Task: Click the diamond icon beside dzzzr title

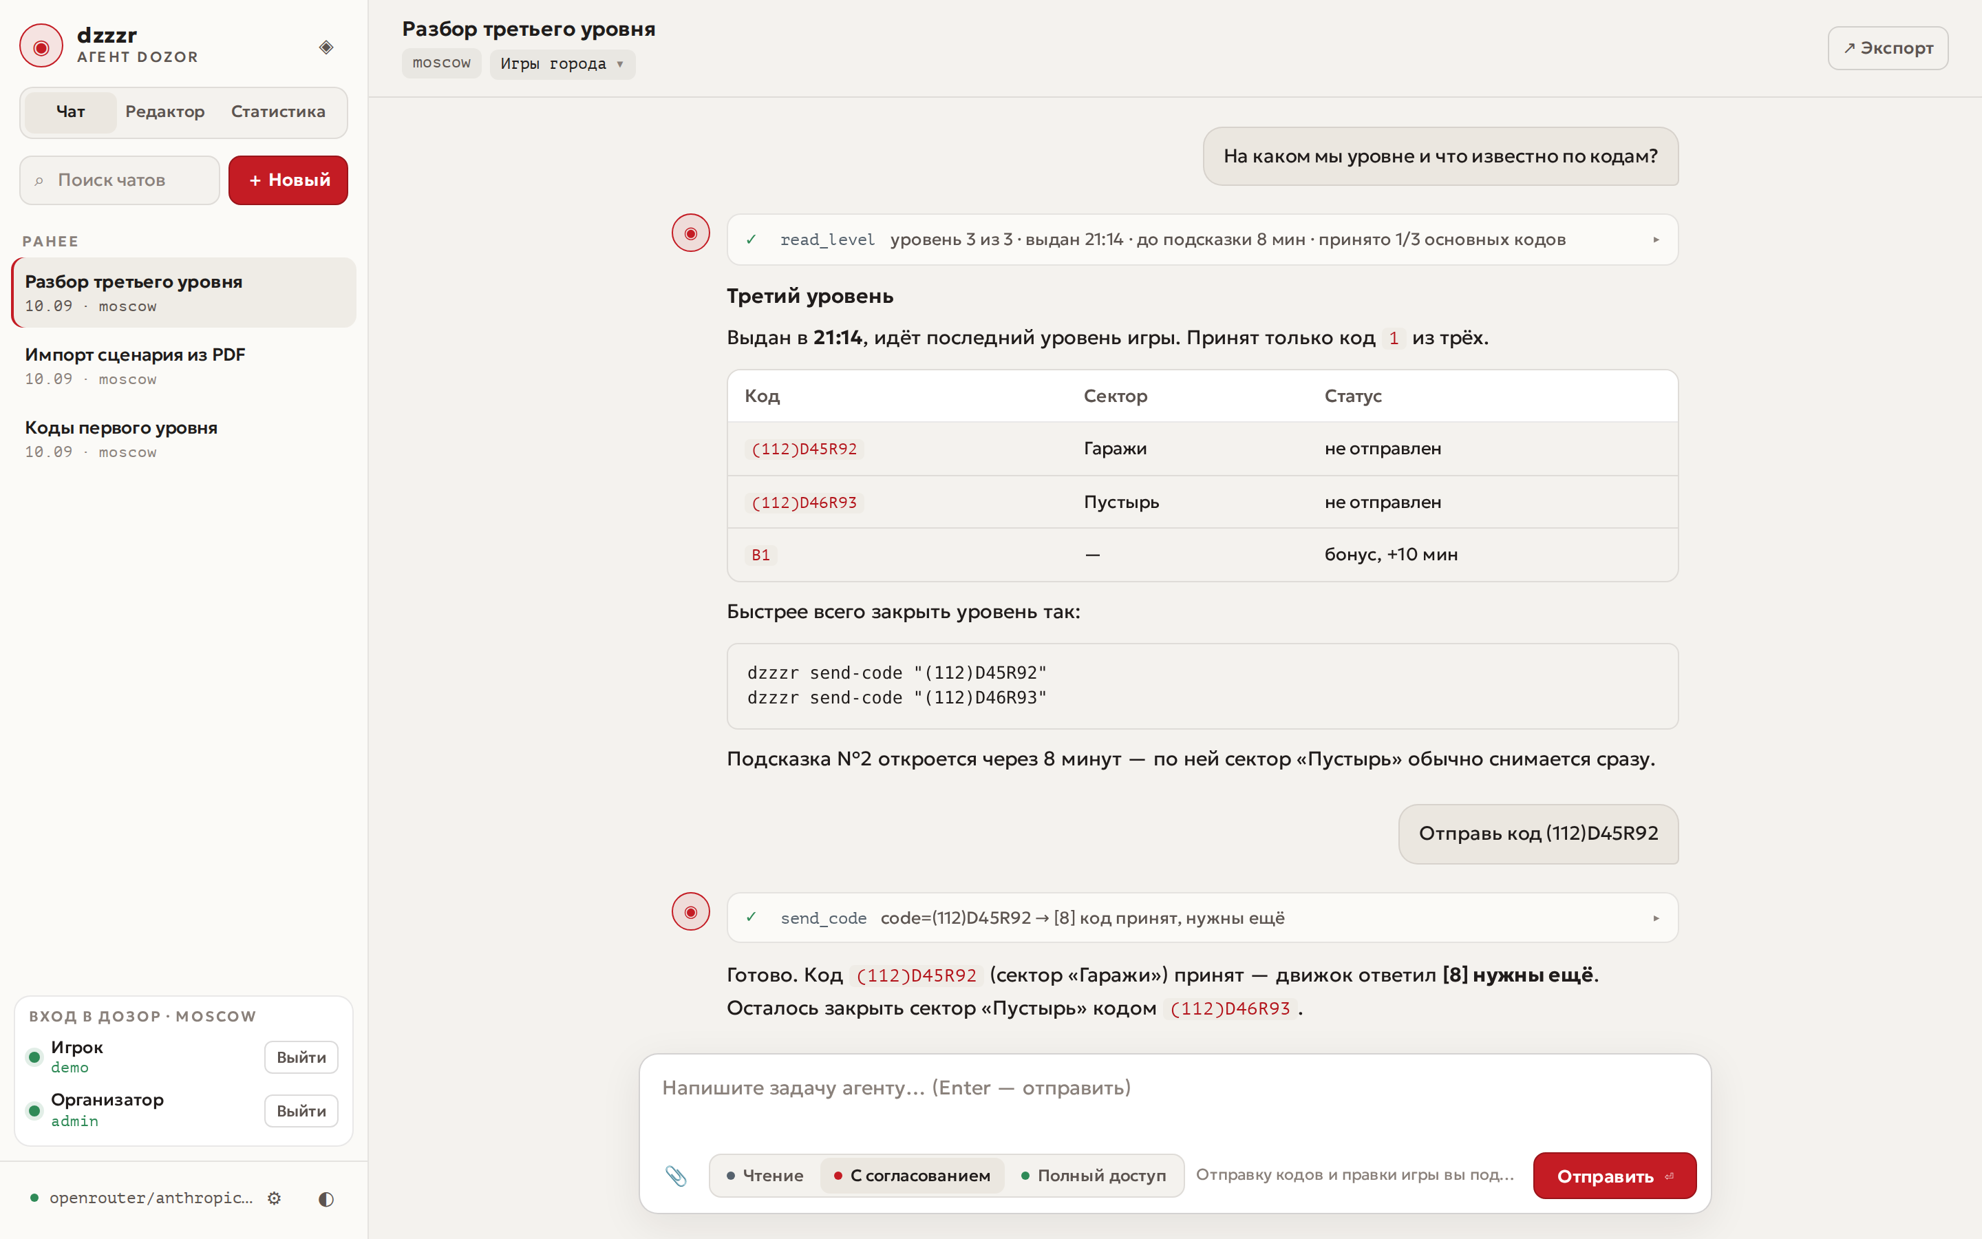Action: click(x=326, y=47)
